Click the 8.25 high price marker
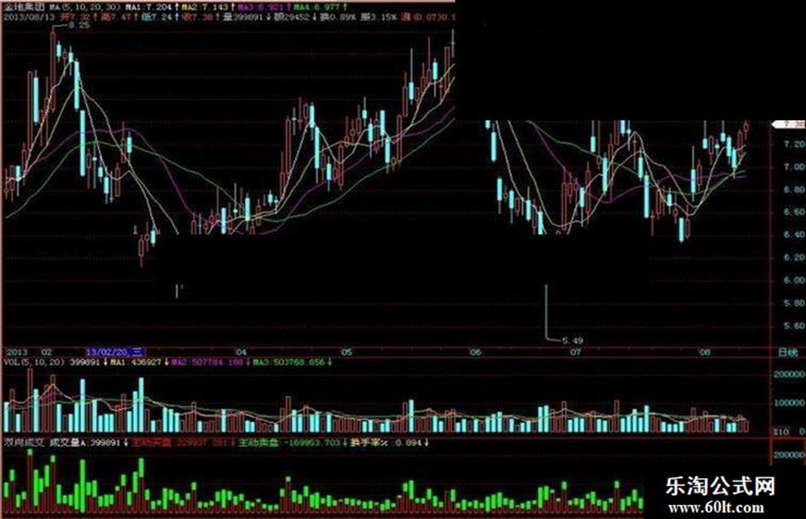The height and width of the screenshot is (519, 806). [78, 24]
